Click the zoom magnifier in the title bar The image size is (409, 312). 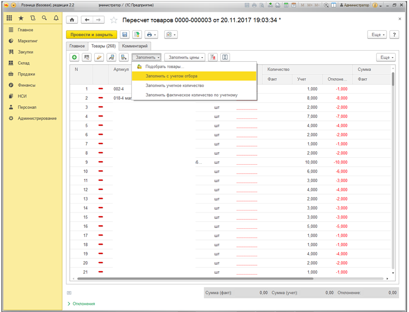pos(326,5)
